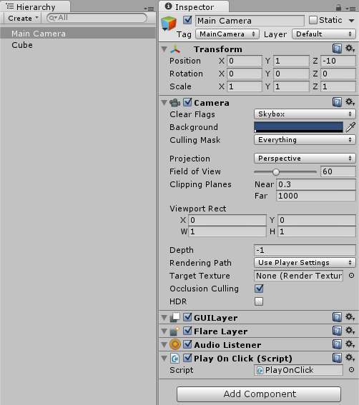Click the Transform axes icon
Screen dimensions: 359x405
(175, 49)
